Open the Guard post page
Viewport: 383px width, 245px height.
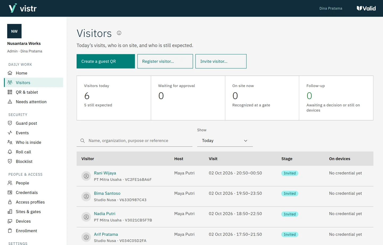(34, 123)
